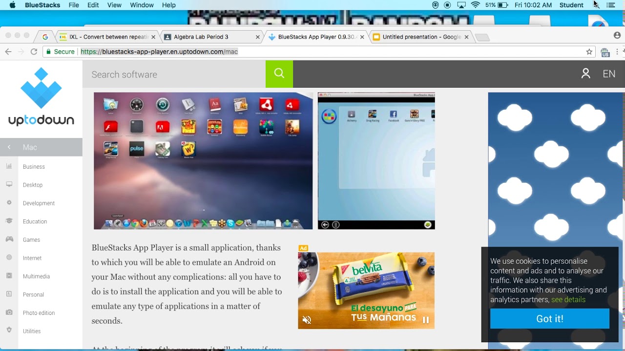Close the BlueStacks App Player tab
625x351 pixels.
[x=362, y=37]
